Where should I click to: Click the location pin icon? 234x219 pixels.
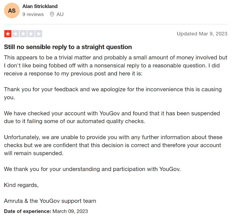tap(52, 14)
